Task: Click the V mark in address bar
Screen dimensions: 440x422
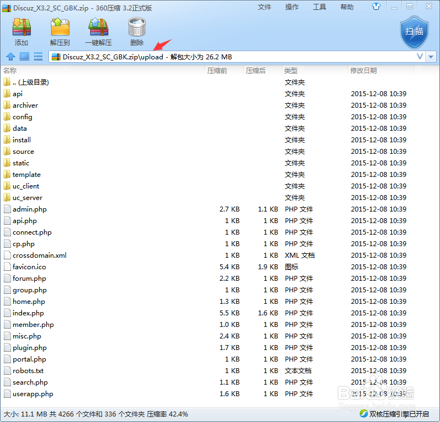Action: pyautogui.click(x=420, y=57)
